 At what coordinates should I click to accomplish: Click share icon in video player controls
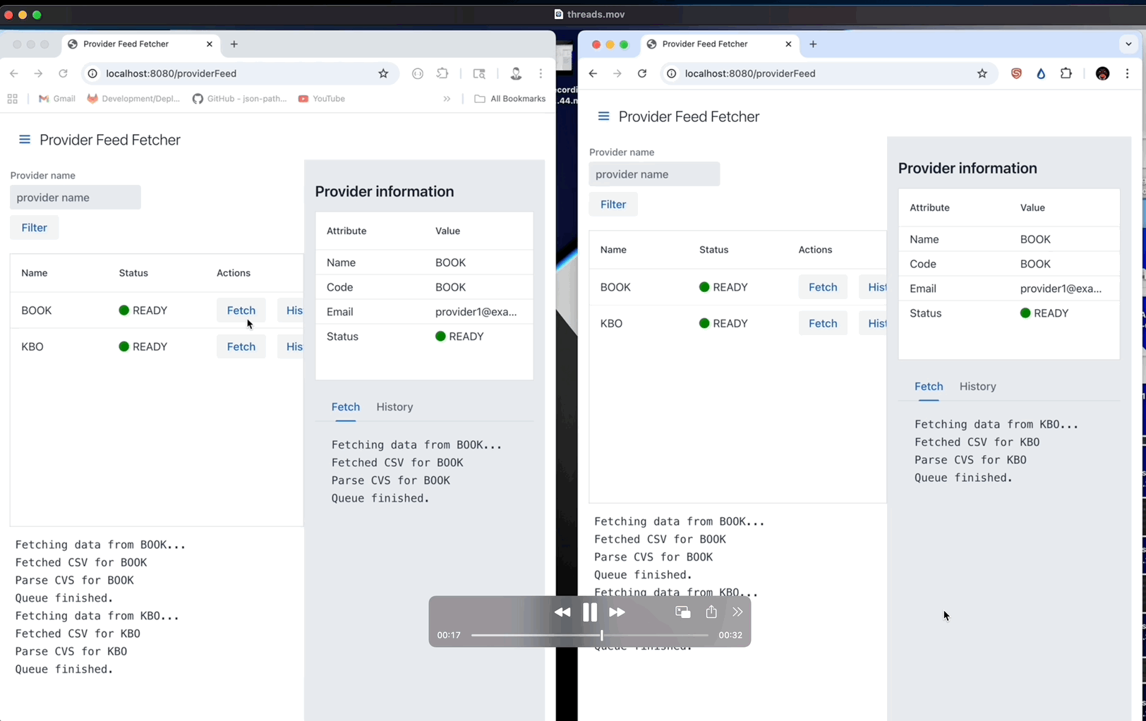pos(711,612)
